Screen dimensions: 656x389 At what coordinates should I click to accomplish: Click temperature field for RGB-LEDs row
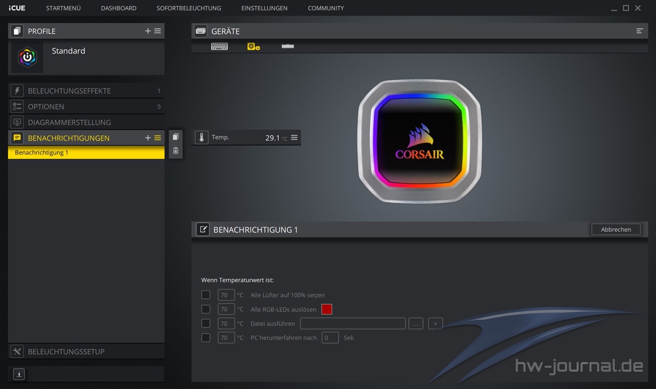click(226, 309)
